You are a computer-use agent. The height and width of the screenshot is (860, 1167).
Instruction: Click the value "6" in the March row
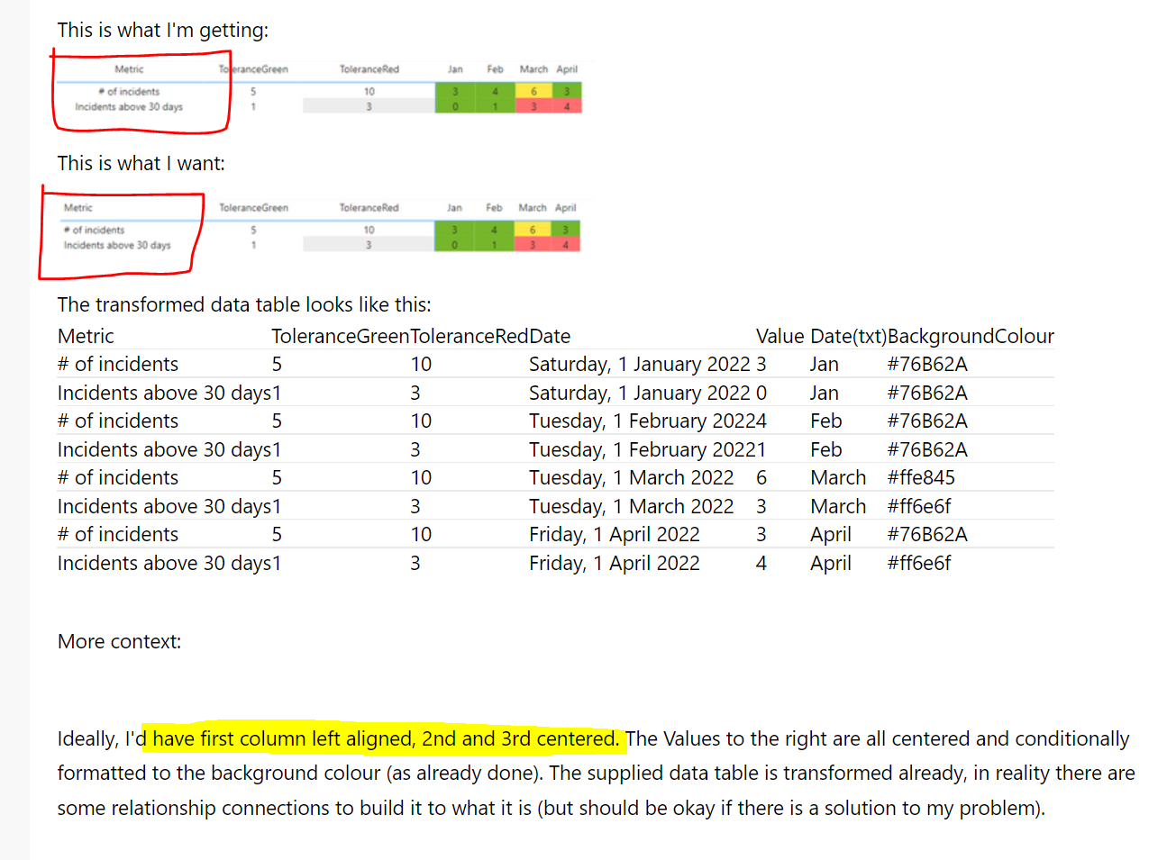click(761, 477)
